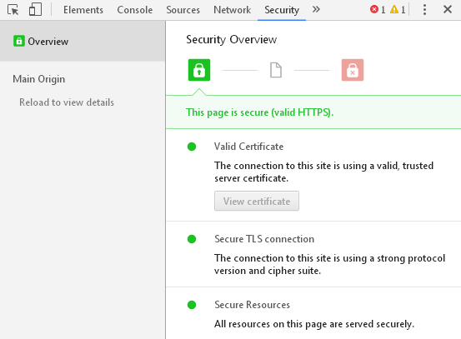This screenshot has height=339, width=461.
Task: Close the DevTools panel
Action: click(448, 9)
